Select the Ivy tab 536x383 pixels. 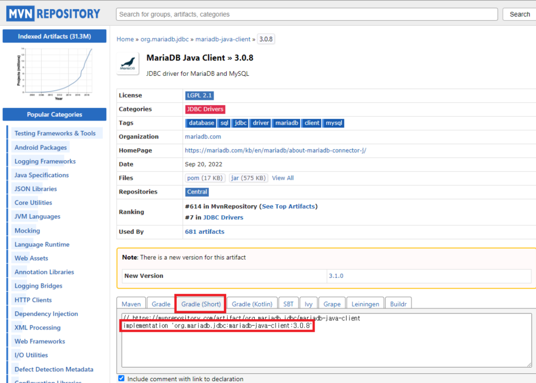tap(308, 304)
